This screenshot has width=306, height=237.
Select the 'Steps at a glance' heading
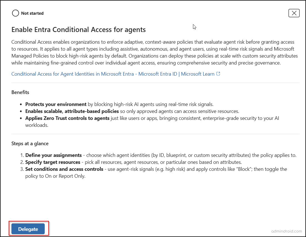tap(30, 144)
